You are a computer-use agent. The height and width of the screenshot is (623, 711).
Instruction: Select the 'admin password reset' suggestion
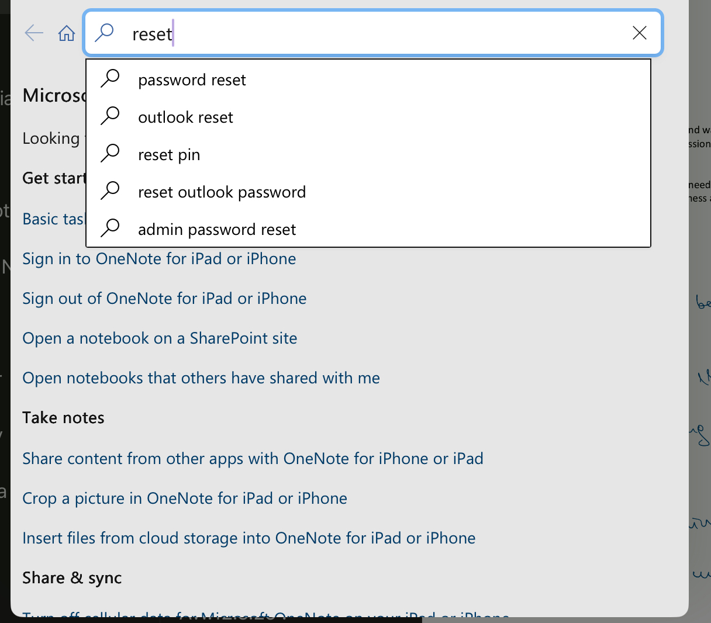pos(368,229)
